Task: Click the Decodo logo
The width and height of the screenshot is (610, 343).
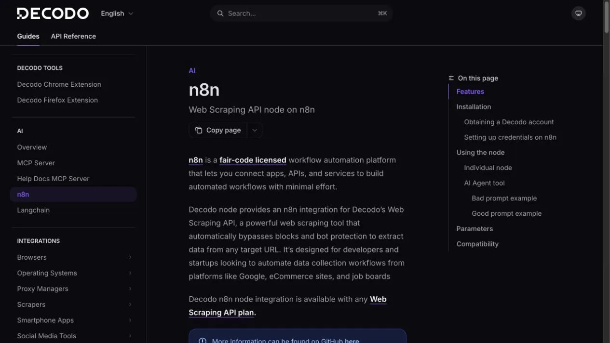Action: pyautogui.click(x=53, y=13)
